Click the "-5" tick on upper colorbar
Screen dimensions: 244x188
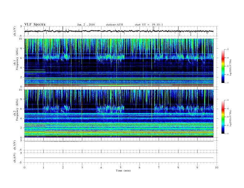click(227, 66)
